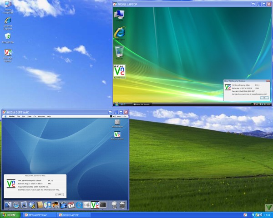Open Run VNC Viewer icon on Vista desktop

(119, 72)
